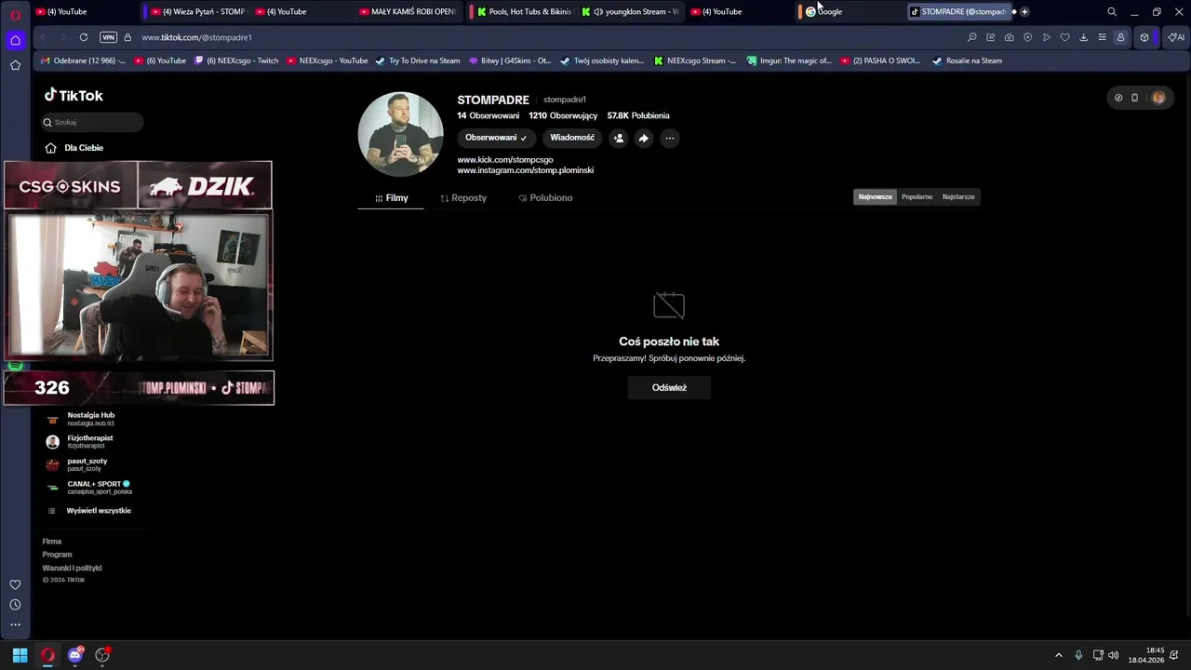Click the Odśwież retry button

coord(669,388)
